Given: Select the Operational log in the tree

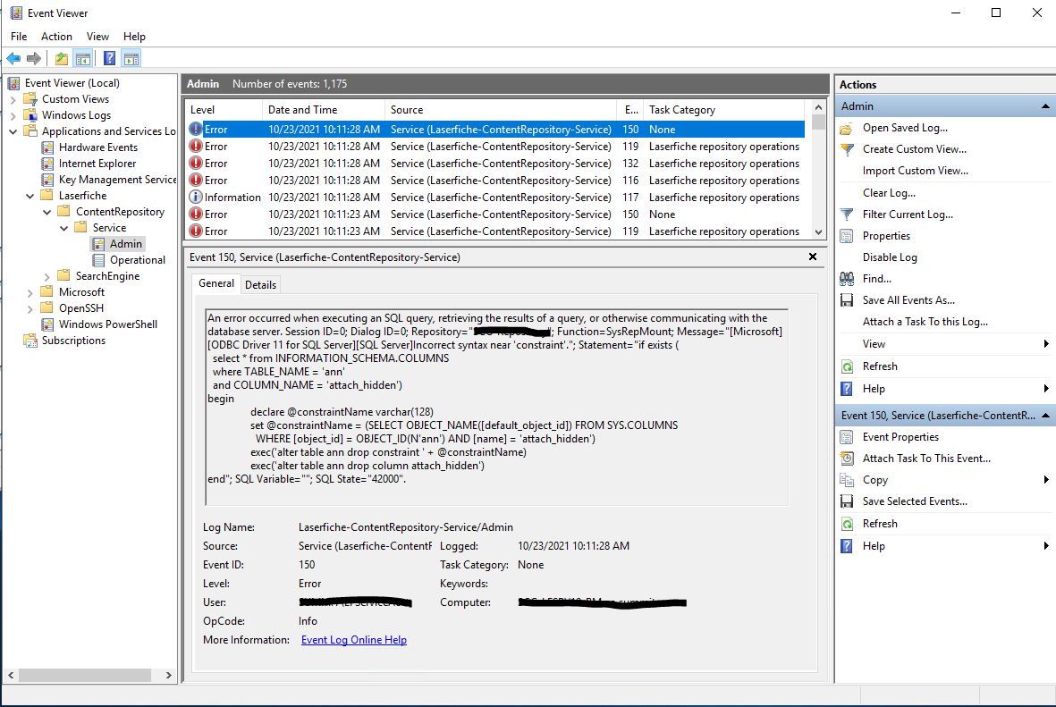Looking at the screenshot, I should [137, 260].
